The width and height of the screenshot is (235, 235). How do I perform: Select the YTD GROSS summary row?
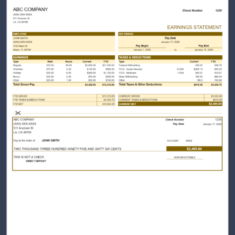63,96
